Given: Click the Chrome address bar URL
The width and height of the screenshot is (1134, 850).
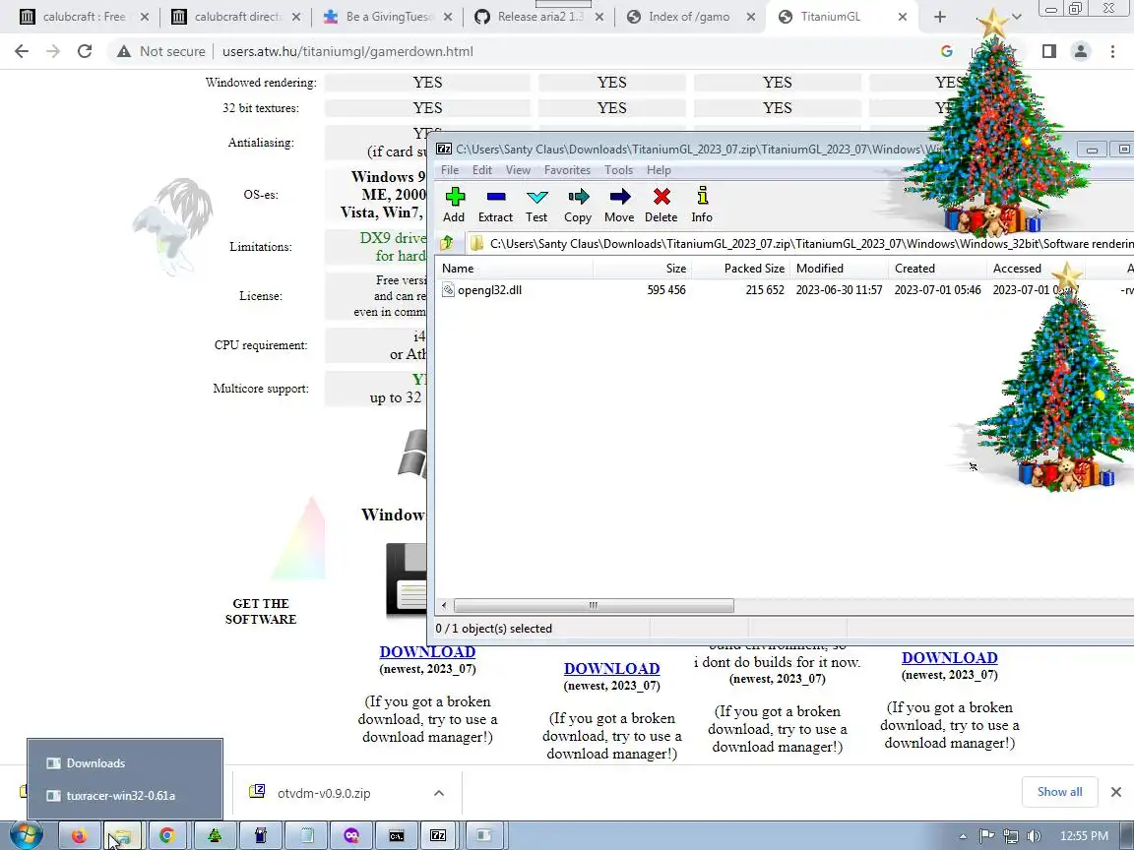Looking at the screenshot, I should click(347, 51).
